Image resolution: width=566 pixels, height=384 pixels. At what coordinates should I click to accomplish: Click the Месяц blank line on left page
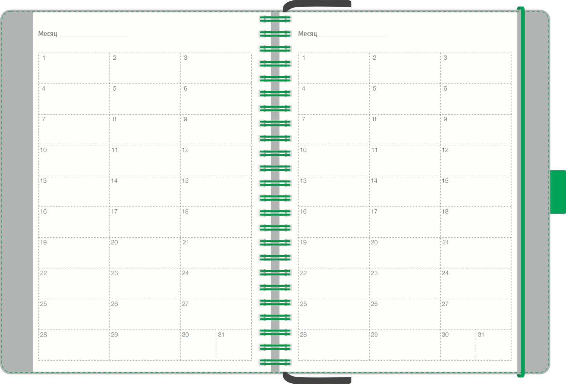93,35
